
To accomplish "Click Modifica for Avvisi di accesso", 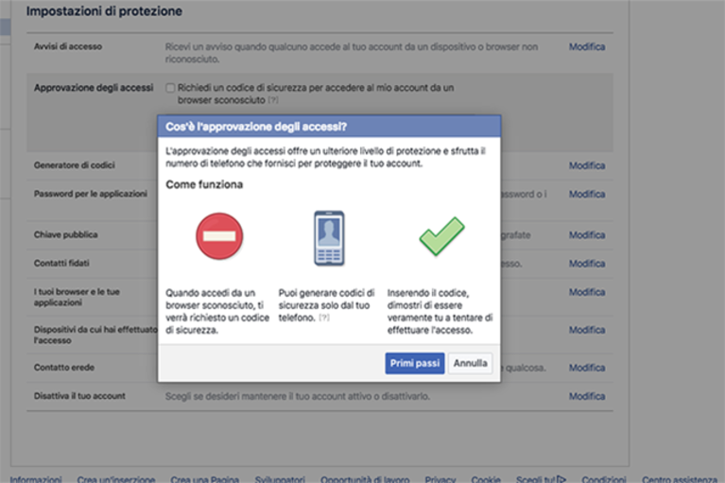I will pos(587,46).
